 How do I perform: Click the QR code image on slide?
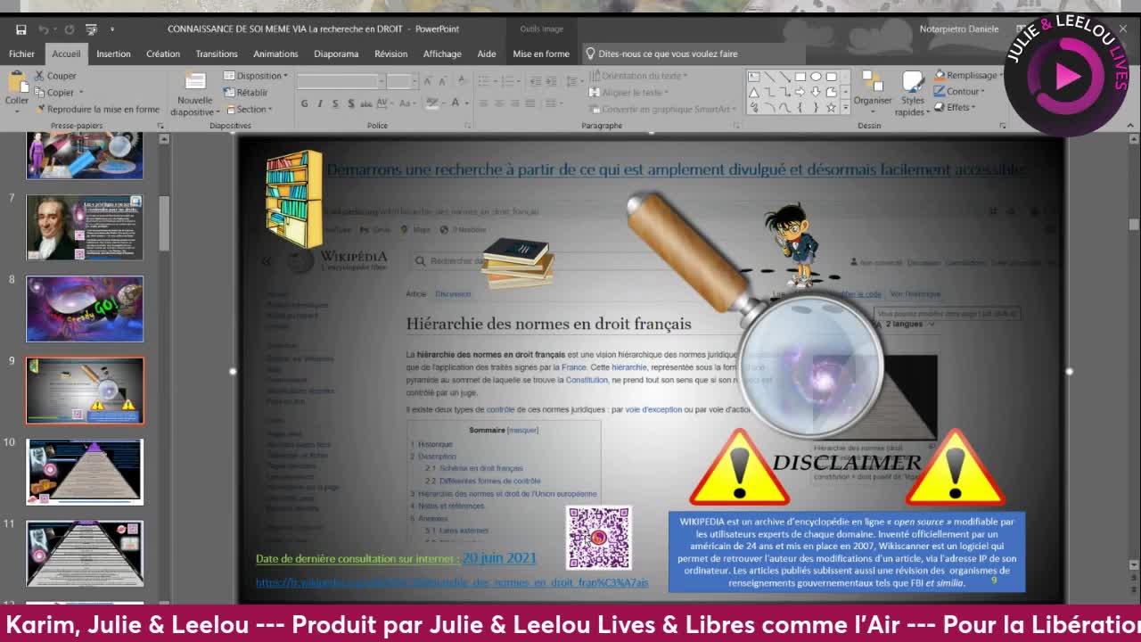click(x=599, y=538)
